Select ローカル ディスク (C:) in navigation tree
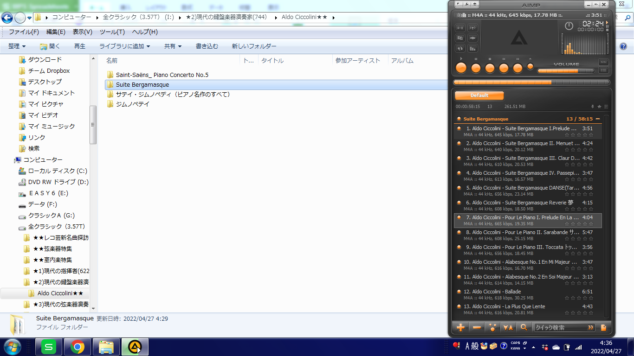Screen dimensions: 634x356 (54, 171)
